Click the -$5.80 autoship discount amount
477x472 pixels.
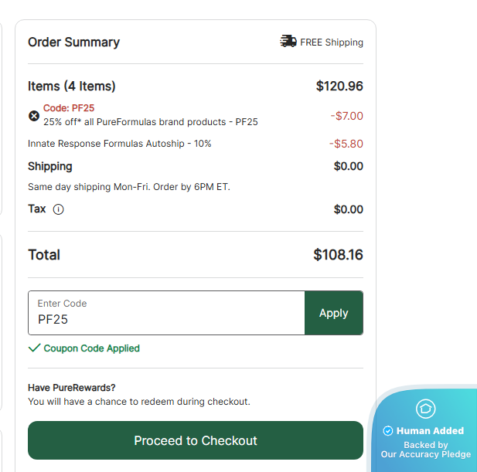click(346, 144)
